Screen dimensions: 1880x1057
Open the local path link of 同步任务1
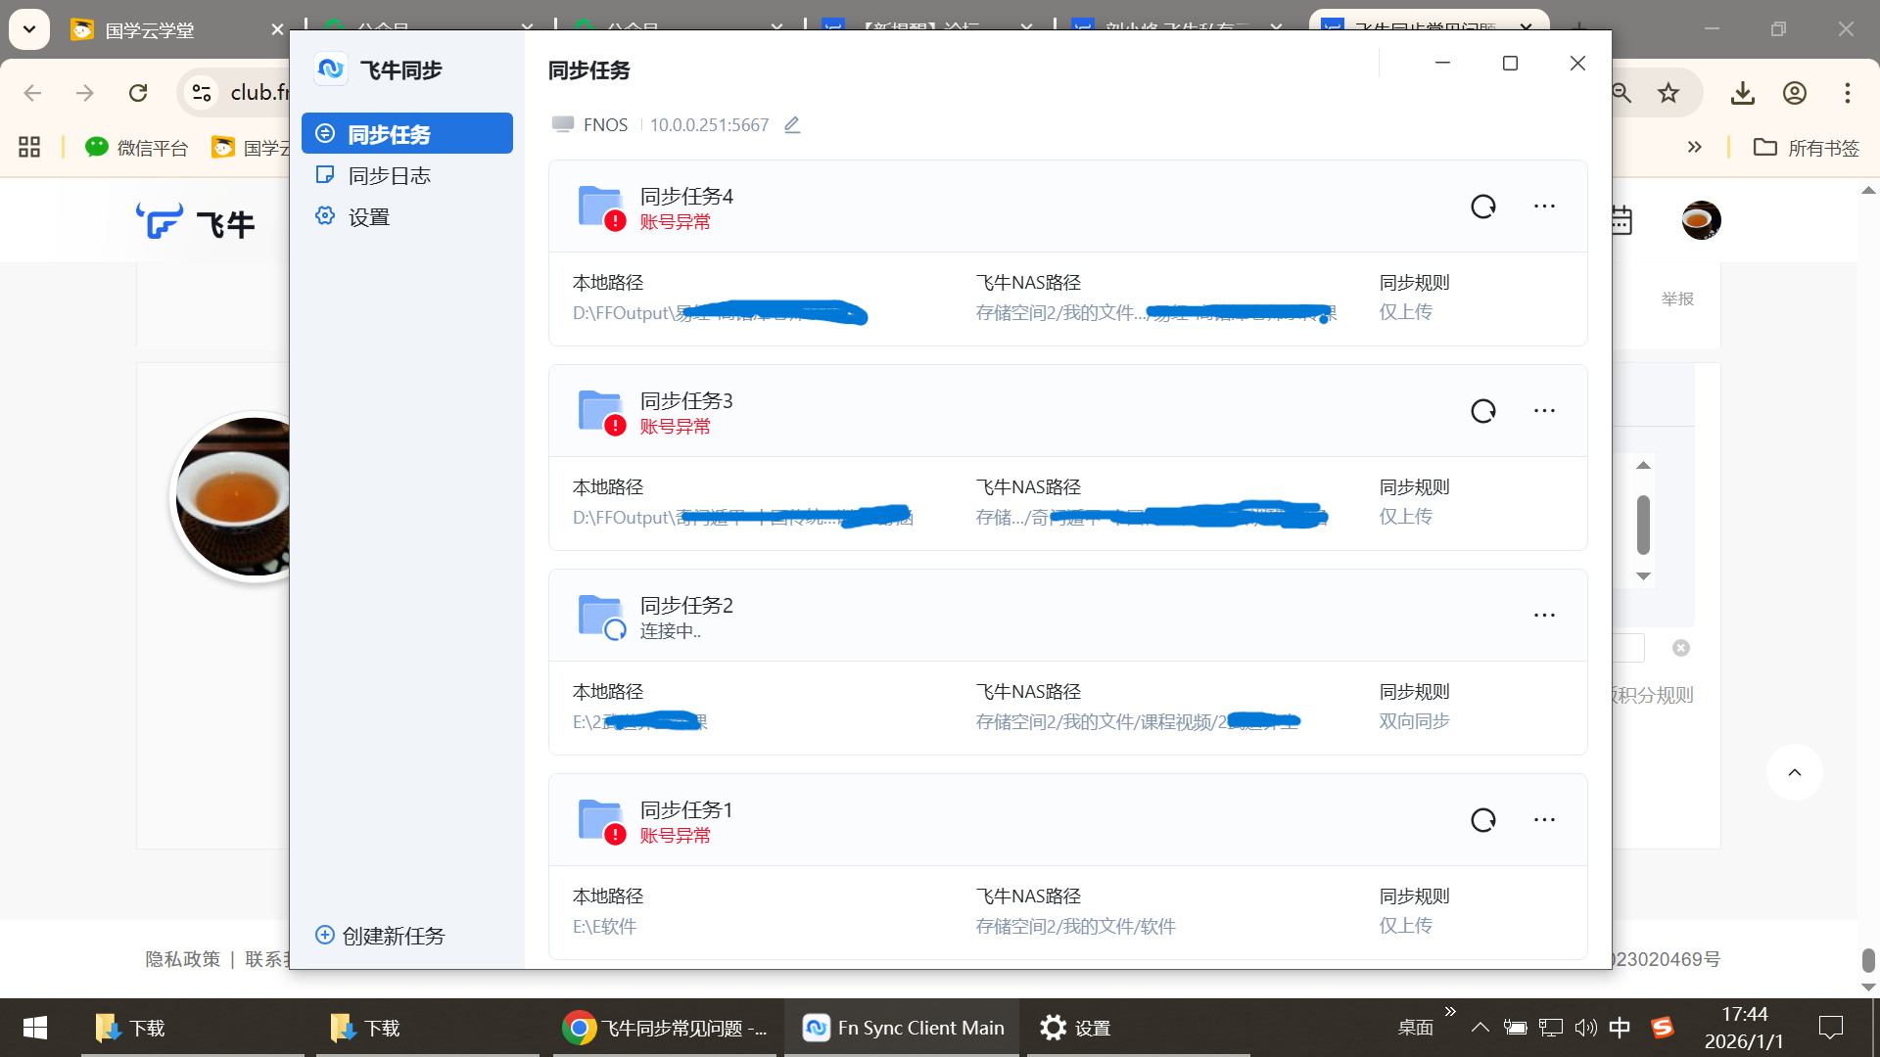(x=604, y=927)
